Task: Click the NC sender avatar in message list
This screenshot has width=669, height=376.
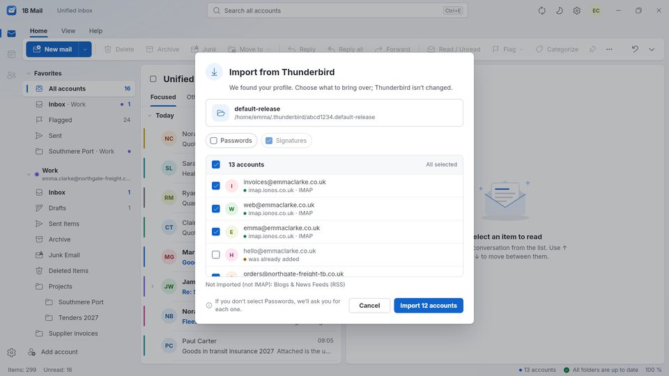Action: click(169, 139)
